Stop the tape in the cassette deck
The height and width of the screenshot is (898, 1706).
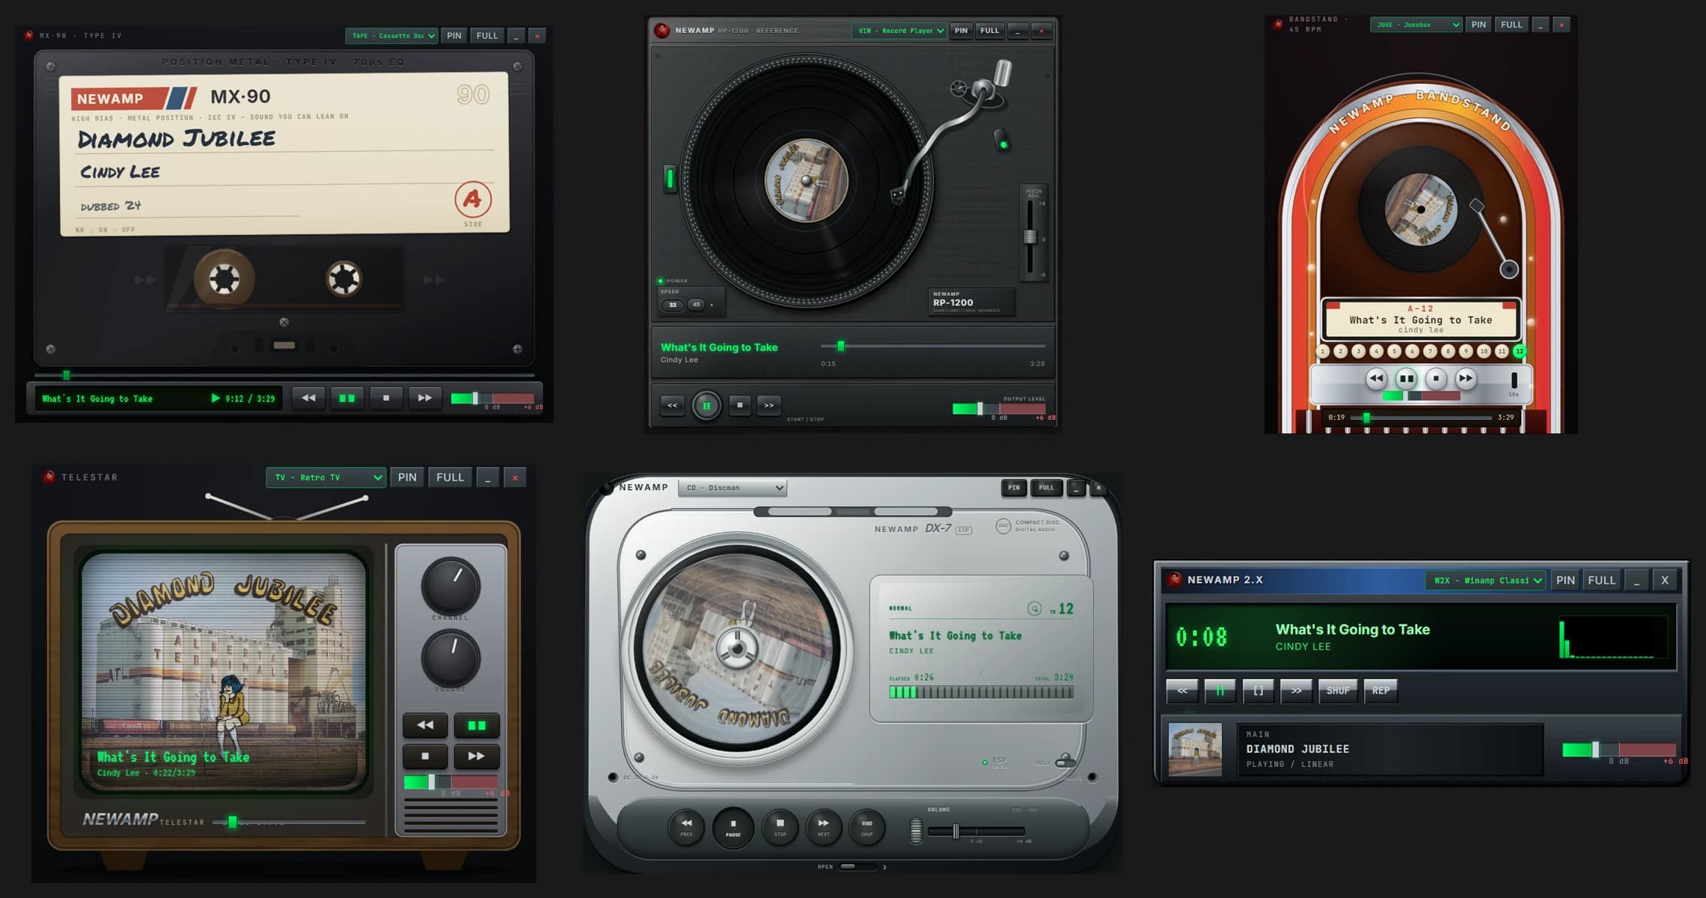point(386,398)
